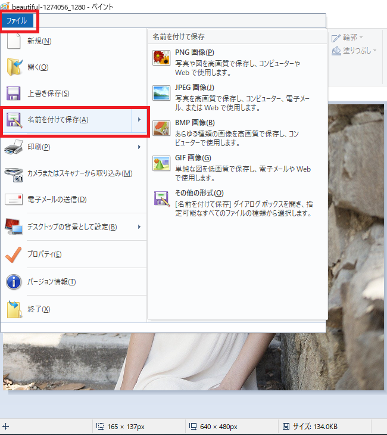Open プロパティ(E) from the file menu
Image resolution: width=387 pixels, height=435 pixels.
click(x=74, y=254)
